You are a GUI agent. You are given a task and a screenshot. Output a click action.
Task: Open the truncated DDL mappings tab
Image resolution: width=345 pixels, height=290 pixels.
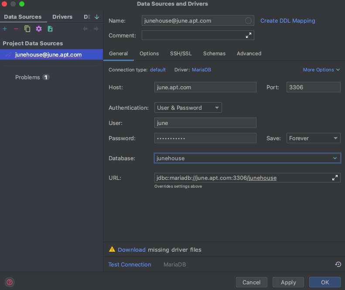(x=87, y=17)
